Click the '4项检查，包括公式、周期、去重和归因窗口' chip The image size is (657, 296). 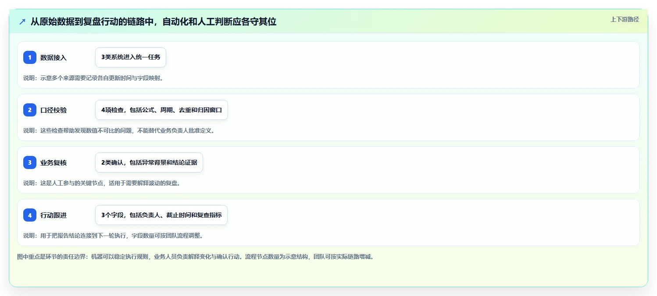[161, 110]
